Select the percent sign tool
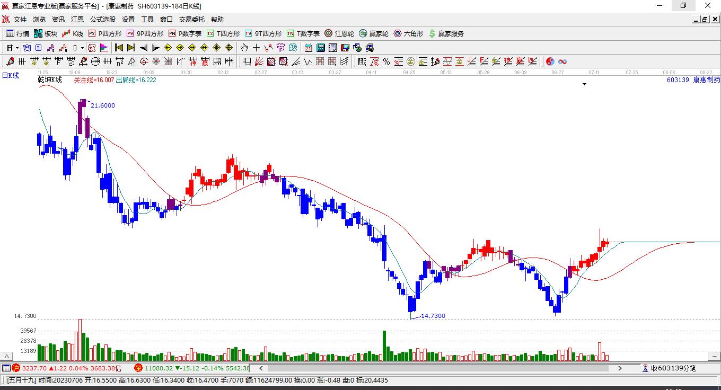The height and width of the screenshot is (390, 721). point(386,61)
